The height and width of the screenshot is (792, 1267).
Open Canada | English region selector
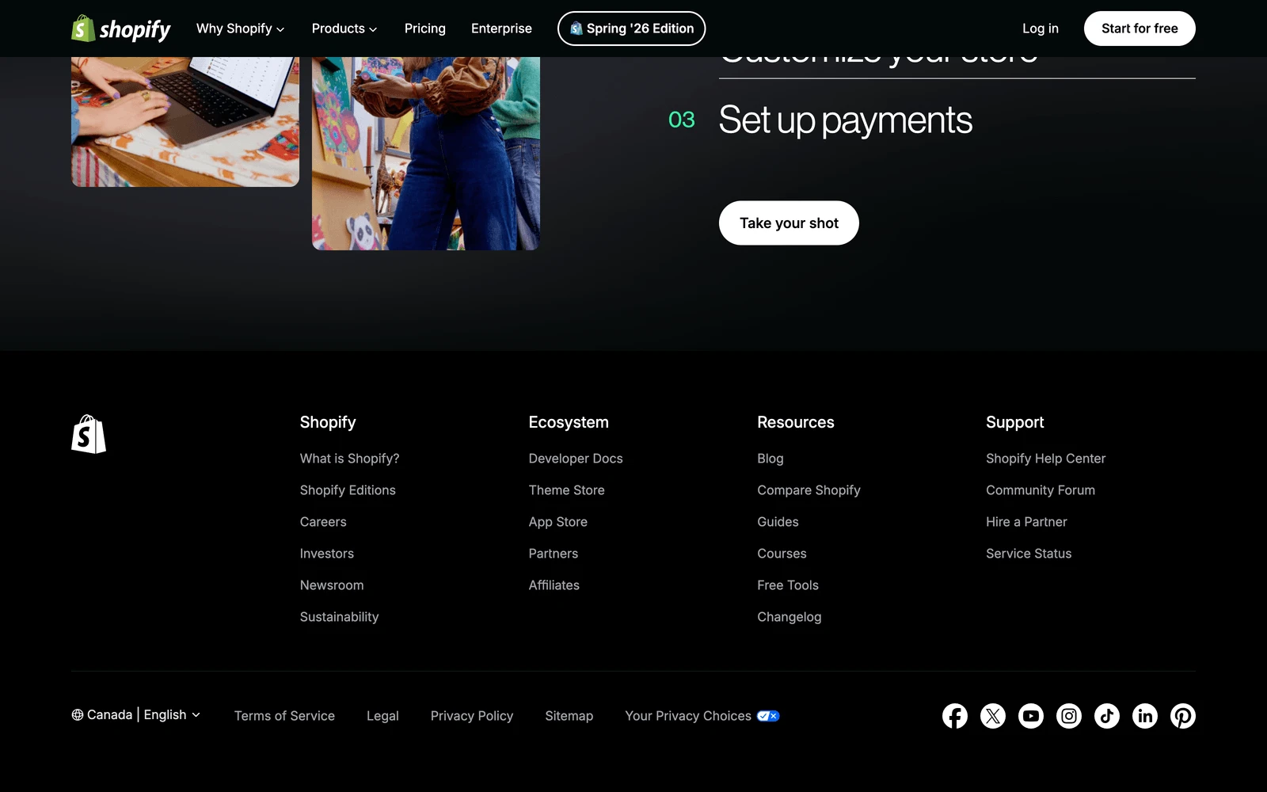point(136,715)
